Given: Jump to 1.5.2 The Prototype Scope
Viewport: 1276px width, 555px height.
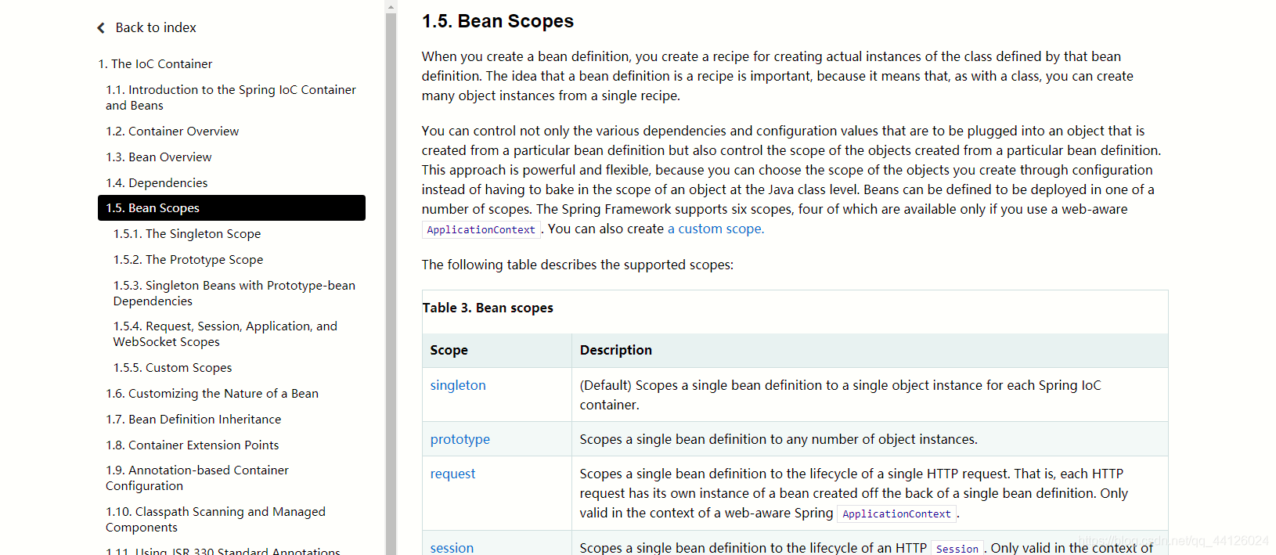Looking at the screenshot, I should (x=188, y=259).
